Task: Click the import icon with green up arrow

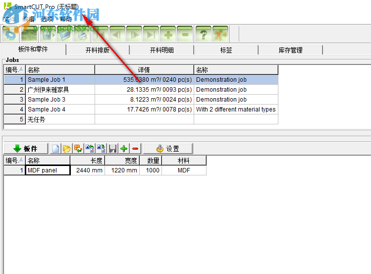Action: (90, 149)
